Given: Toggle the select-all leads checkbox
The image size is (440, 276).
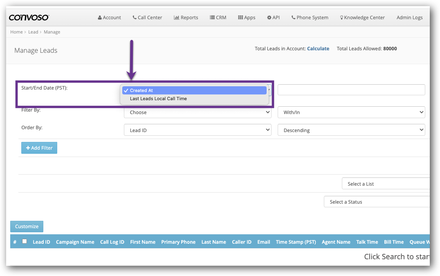Looking at the screenshot, I should point(25,241).
